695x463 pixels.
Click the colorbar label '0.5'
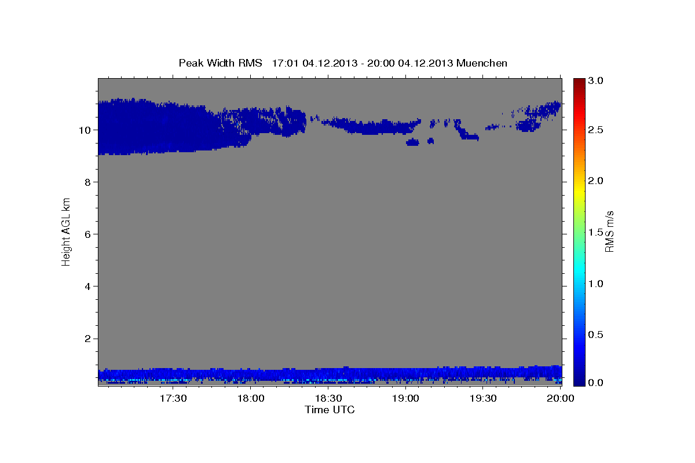[597, 334]
